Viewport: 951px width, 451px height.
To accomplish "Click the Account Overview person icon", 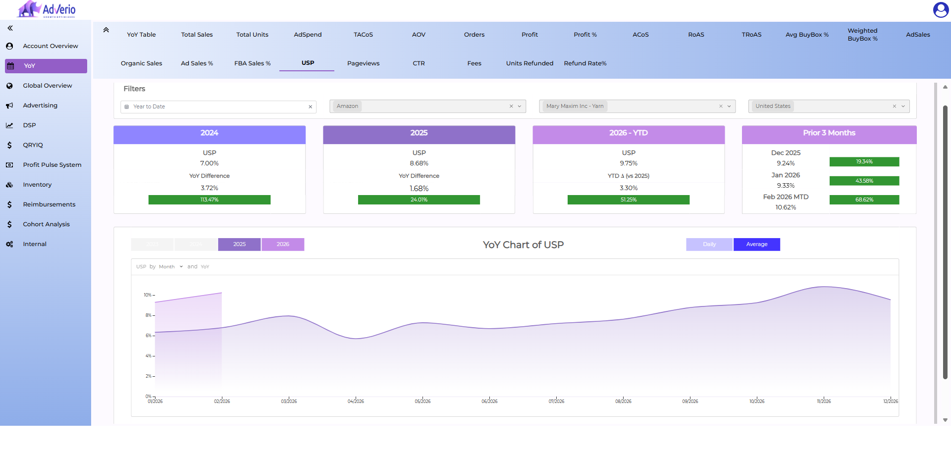I will click(9, 46).
